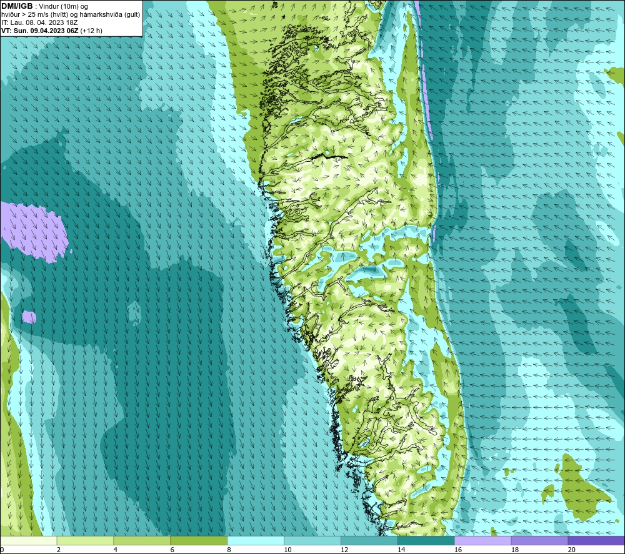Image resolution: width=625 pixels, height=554 pixels.
Task: Click the 0-2 m/s legend color swatch
Action: [x=29, y=540]
